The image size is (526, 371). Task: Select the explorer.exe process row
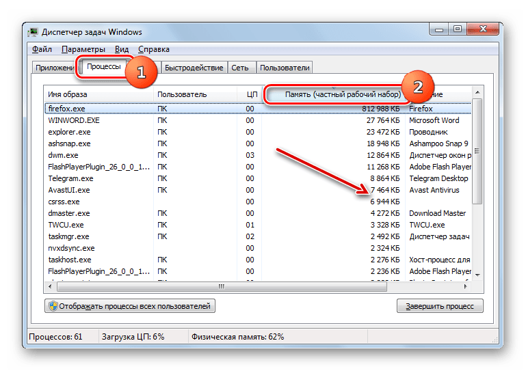69,132
